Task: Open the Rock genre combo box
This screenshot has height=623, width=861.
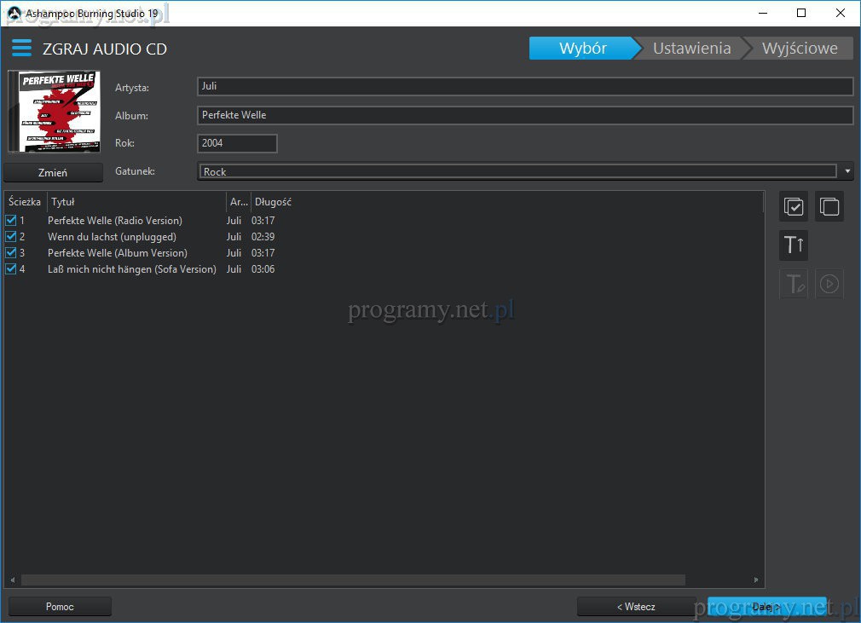Action: (517, 171)
